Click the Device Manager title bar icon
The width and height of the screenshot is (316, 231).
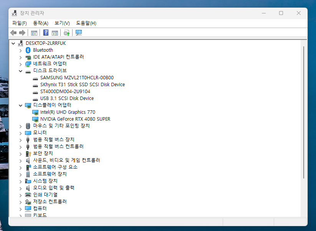[14, 13]
